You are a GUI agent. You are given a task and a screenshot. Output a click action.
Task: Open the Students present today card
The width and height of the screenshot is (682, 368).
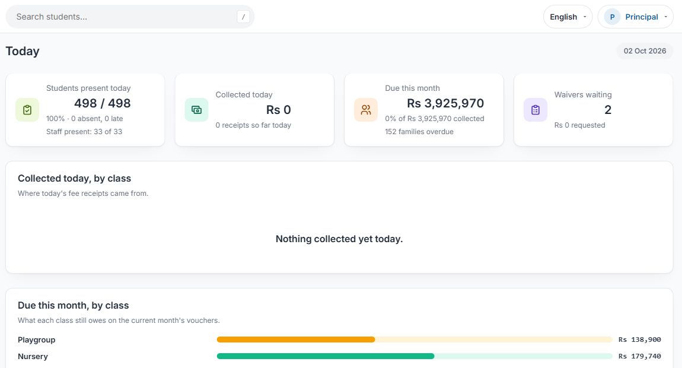[x=85, y=110]
